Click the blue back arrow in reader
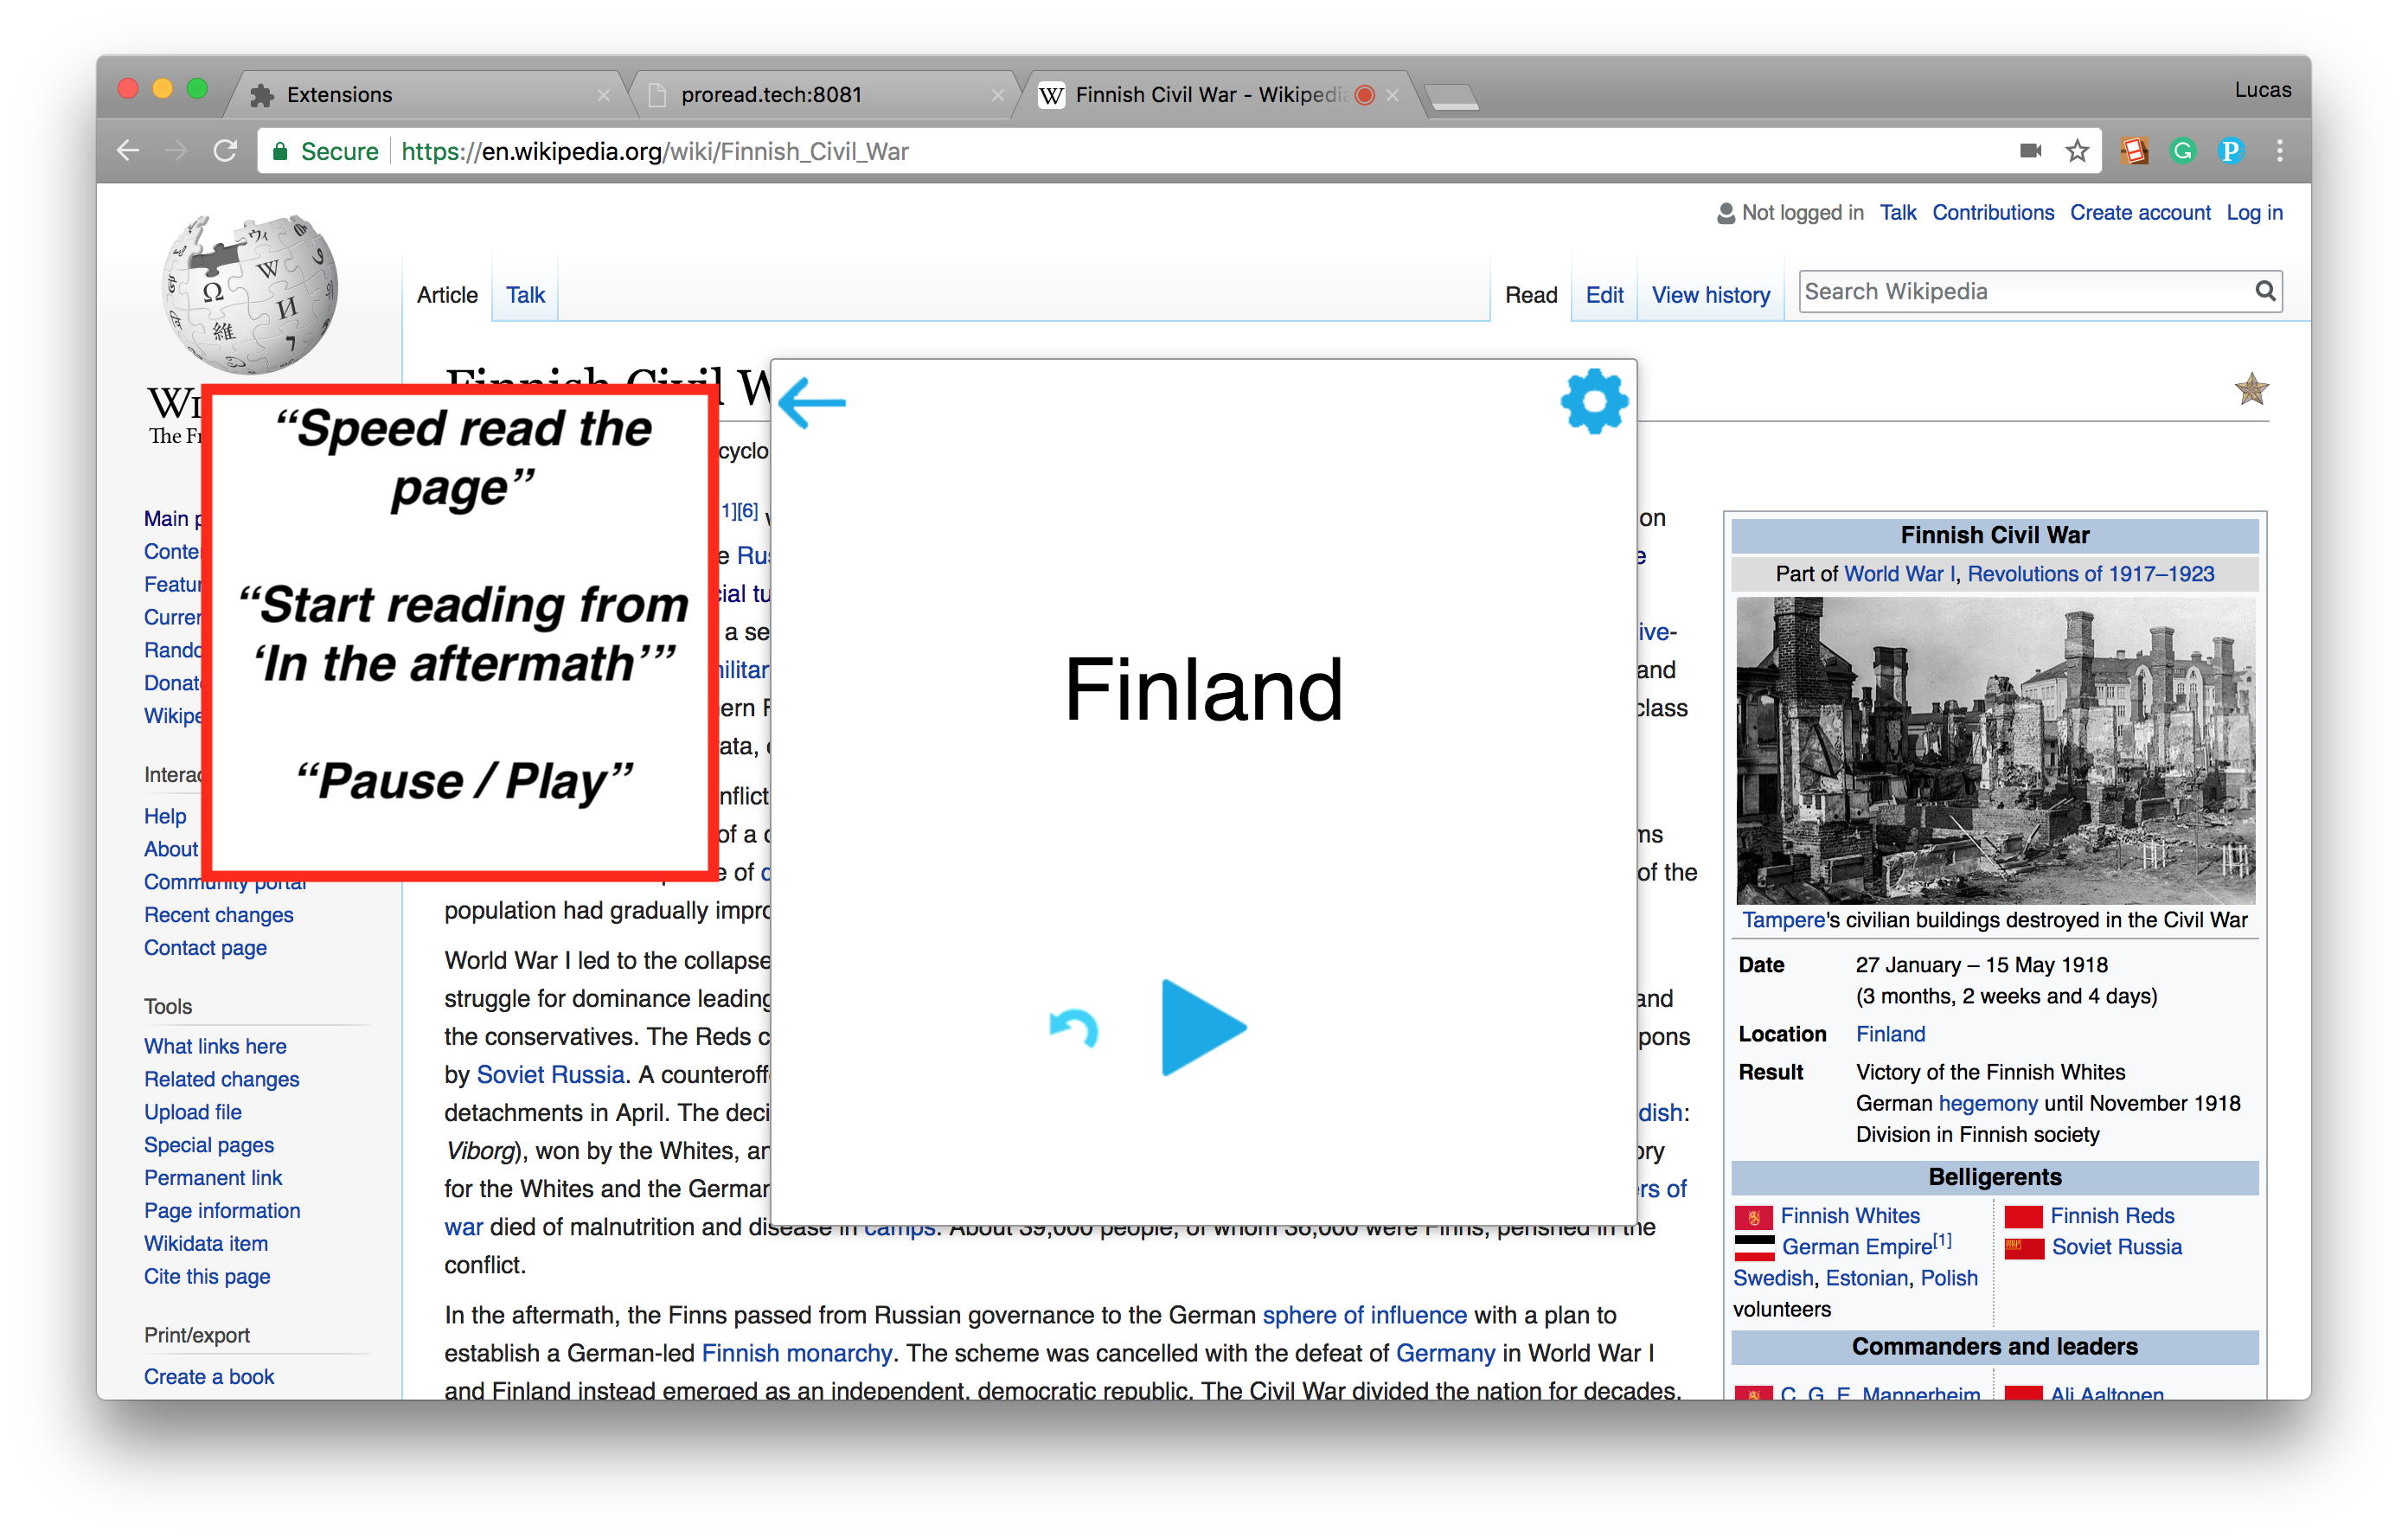Image resolution: width=2408 pixels, height=1538 pixels. click(x=812, y=403)
